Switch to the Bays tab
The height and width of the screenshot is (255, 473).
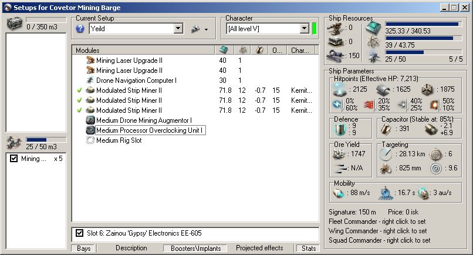(x=83, y=249)
